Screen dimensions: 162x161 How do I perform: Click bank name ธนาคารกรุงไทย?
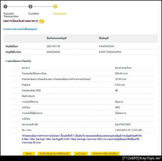123,68
